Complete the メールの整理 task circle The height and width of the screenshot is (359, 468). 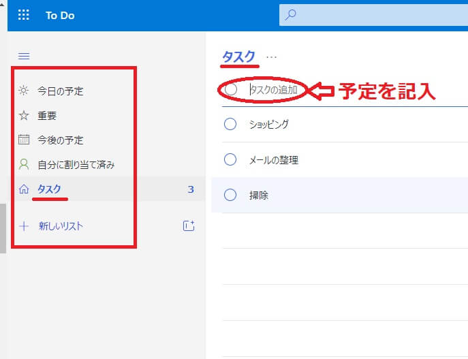click(230, 160)
